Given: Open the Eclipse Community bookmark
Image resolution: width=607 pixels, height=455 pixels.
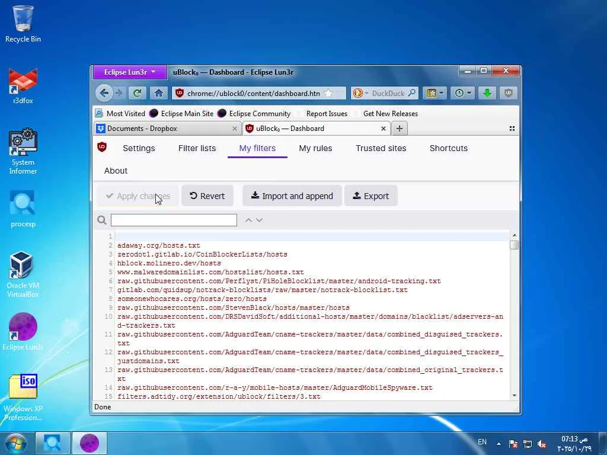Looking at the screenshot, I should [254, 113].
